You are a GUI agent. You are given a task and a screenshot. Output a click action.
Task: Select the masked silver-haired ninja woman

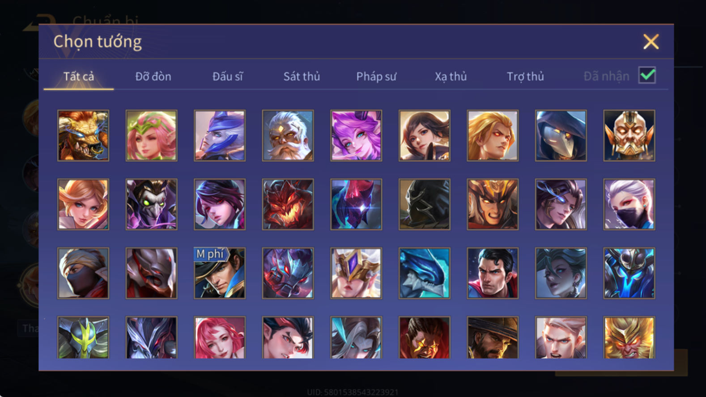point(629,204)
